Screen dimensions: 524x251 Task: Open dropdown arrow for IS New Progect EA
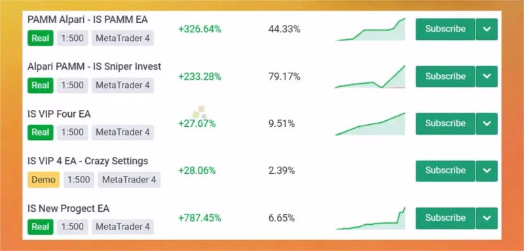coord(487,218)
